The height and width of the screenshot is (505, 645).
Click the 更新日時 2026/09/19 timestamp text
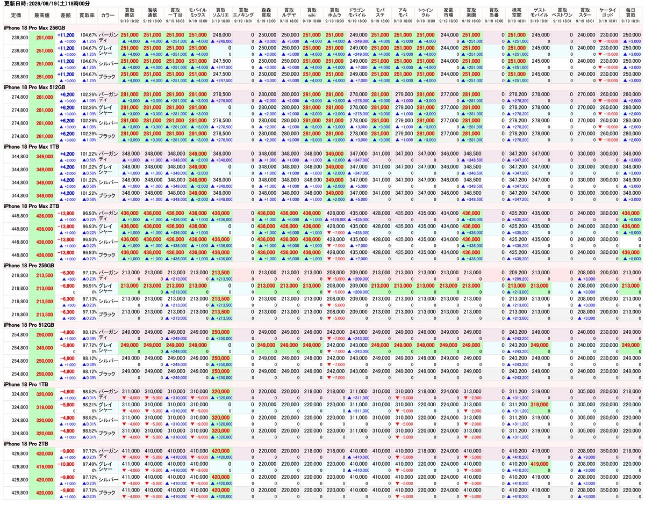[x=47, y=3]
